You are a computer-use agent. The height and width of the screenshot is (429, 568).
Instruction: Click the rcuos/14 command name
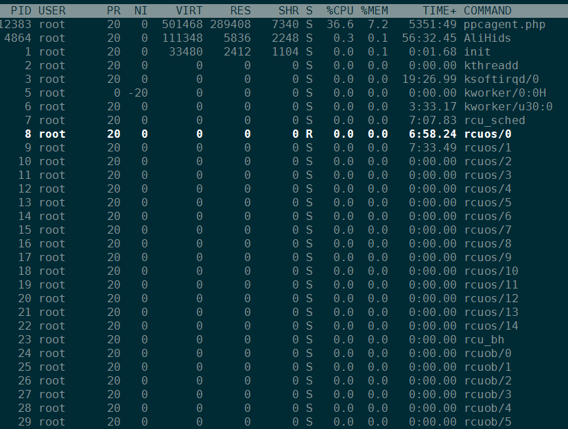[491, 326]
